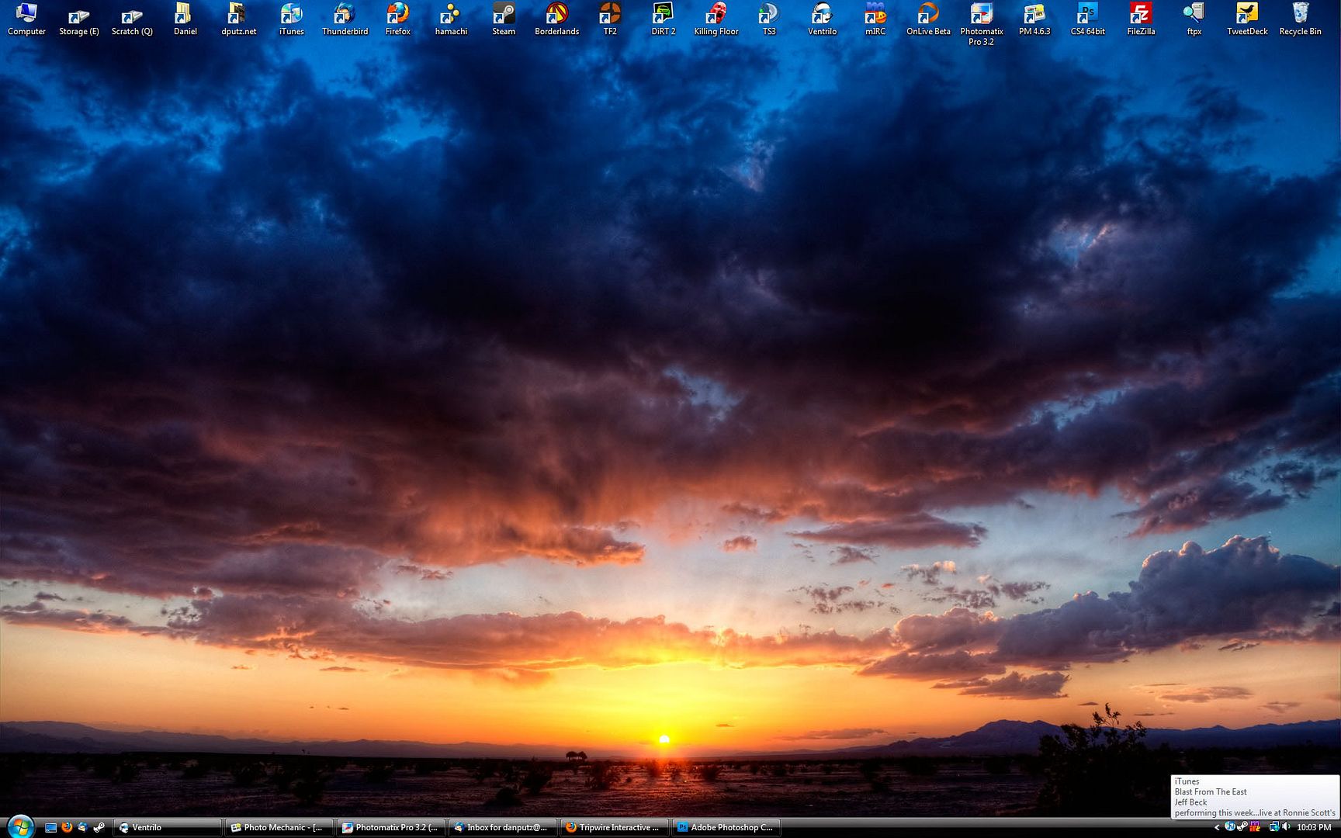Open the Thunderbird desktop icon
This screenshot has height=838, width=1341.
coord(345,16)
